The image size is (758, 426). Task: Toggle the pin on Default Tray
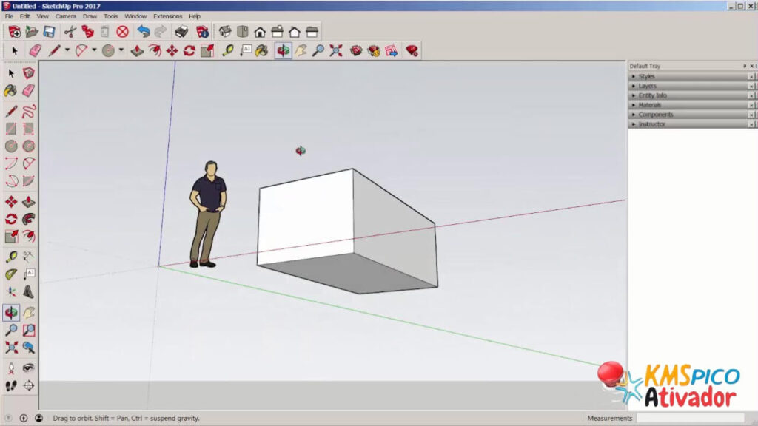745,66
